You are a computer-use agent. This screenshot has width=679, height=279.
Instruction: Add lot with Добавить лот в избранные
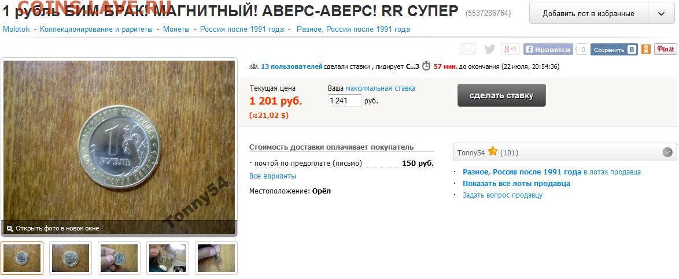(x=589, y=13)
